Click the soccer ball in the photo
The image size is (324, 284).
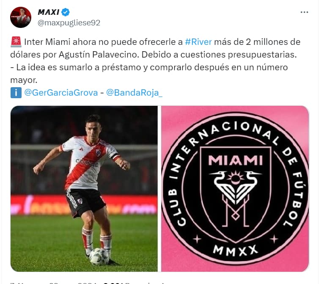(99, 257)
